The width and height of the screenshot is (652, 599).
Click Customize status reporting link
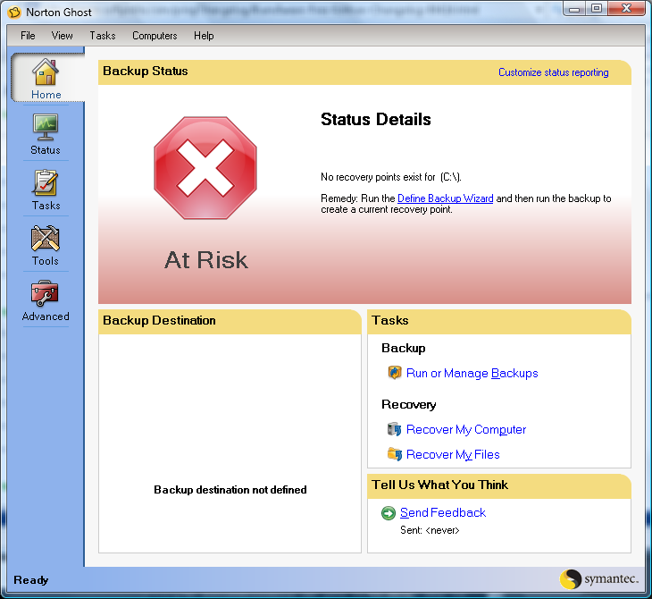click(554, 72)
